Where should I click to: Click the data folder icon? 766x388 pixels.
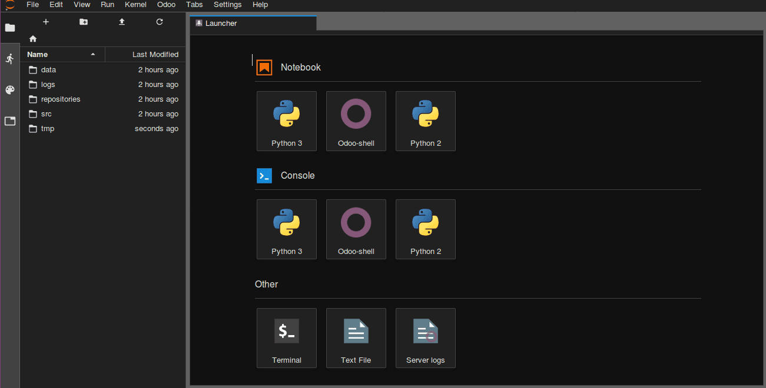[x=33, y=70]
